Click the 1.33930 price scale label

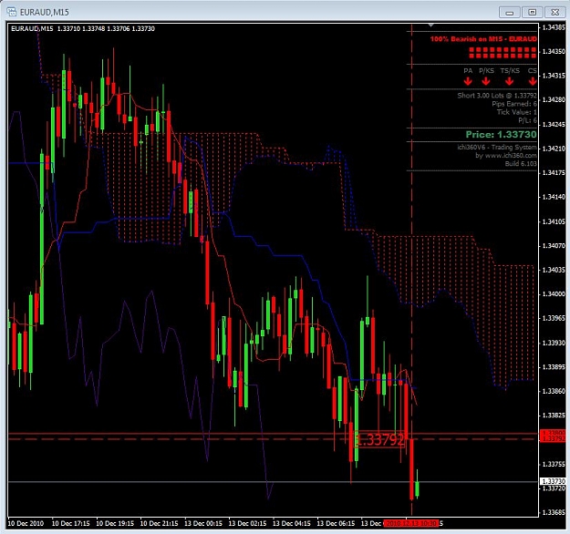(x=554, y=343)
